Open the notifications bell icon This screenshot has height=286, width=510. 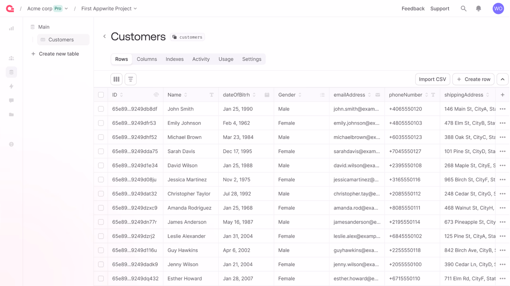(479, 8)
